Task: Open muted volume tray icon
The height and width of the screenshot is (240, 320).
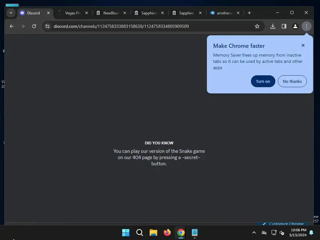Action: [x=282, y=232]
